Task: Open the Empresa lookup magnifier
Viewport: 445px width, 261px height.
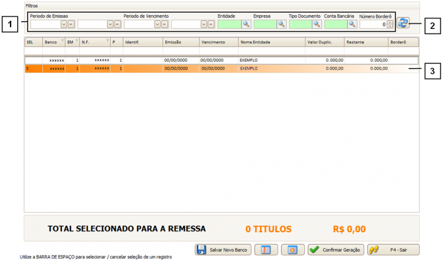Action: tap(281, 24)
